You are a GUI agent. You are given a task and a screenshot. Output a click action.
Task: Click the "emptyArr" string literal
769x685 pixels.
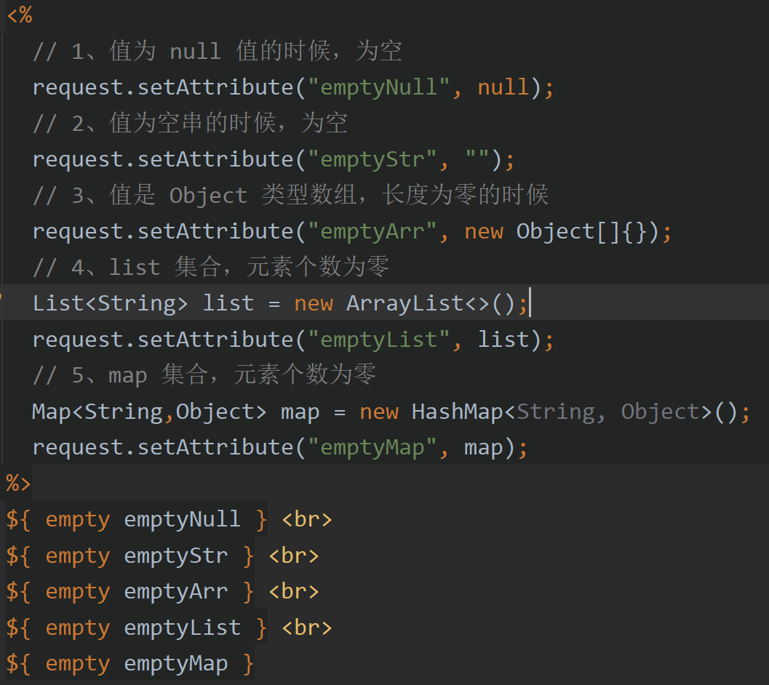(372, 231)
